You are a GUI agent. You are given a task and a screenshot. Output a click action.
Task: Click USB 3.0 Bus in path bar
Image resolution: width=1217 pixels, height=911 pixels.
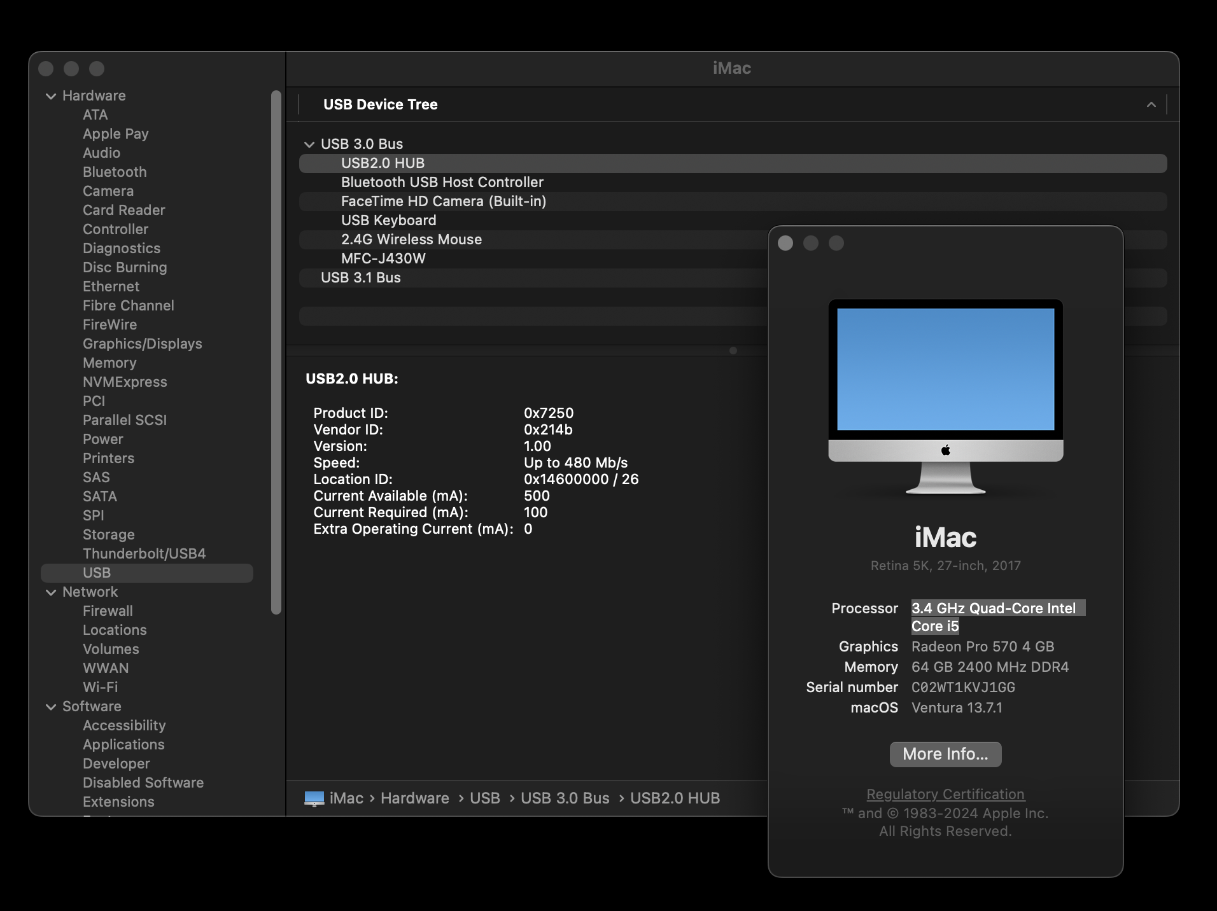[565, 798]
